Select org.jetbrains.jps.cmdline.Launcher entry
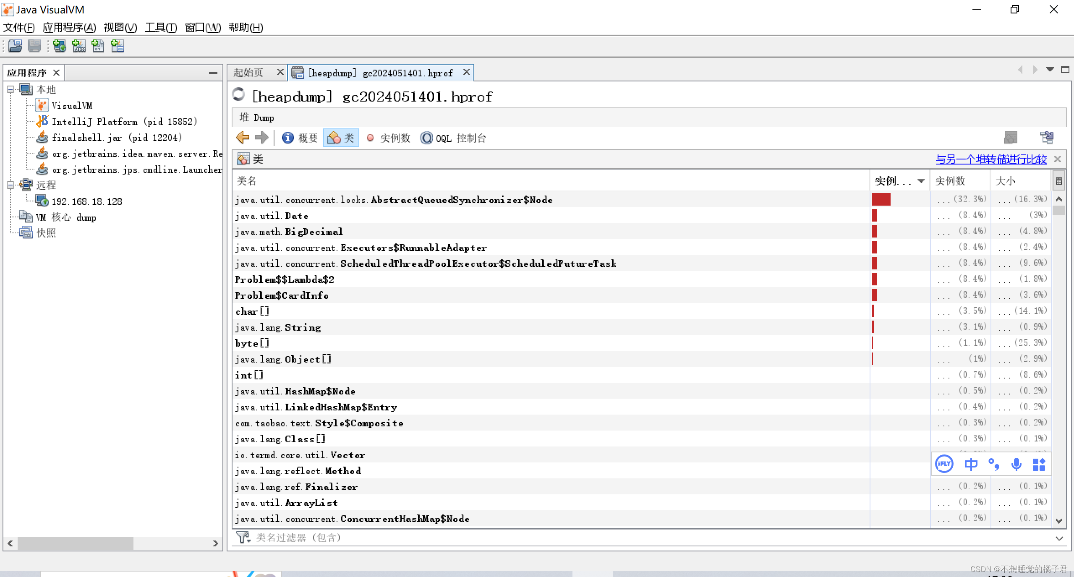The image size is (1074, 577). coord(129,170)
